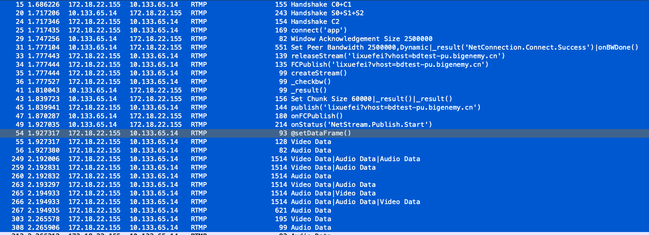Click the Handshake C2 packet row
The width and height of the screenshot is (649, 235).
point(315,22)
